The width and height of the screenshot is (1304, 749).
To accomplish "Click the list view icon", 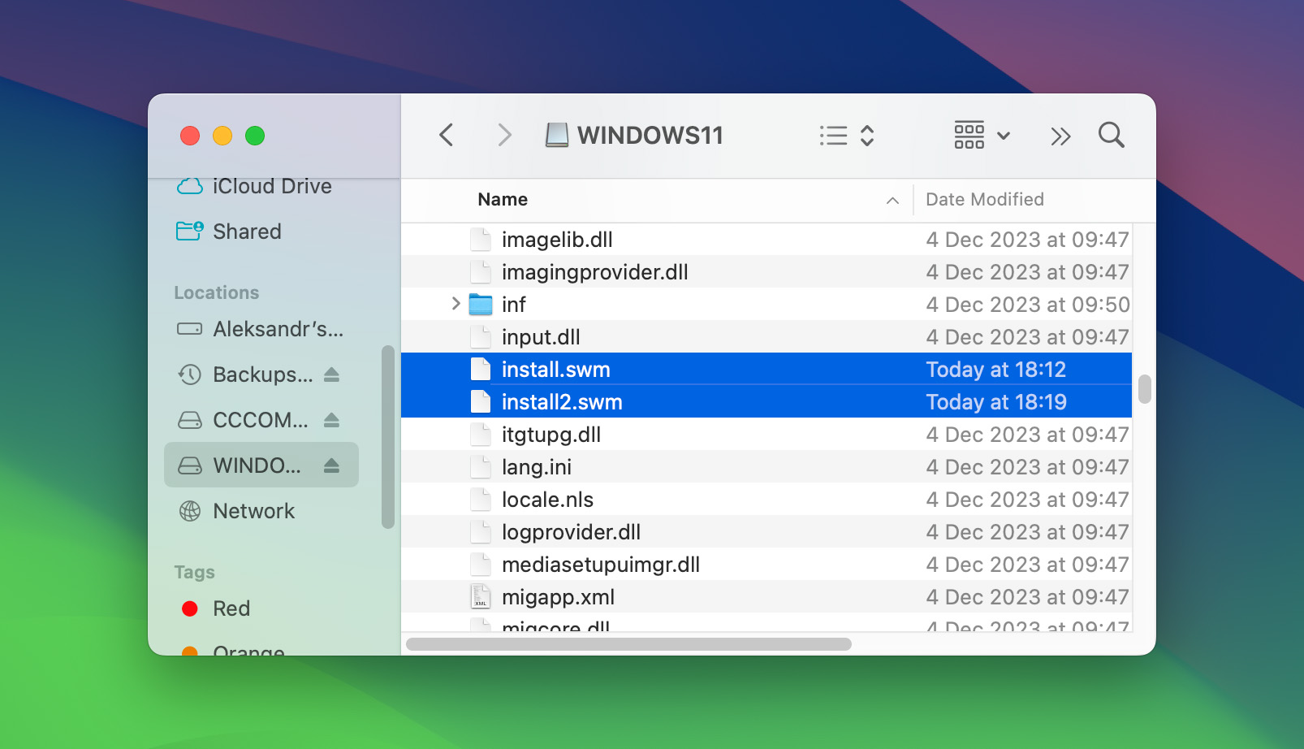I will (833, 136).
